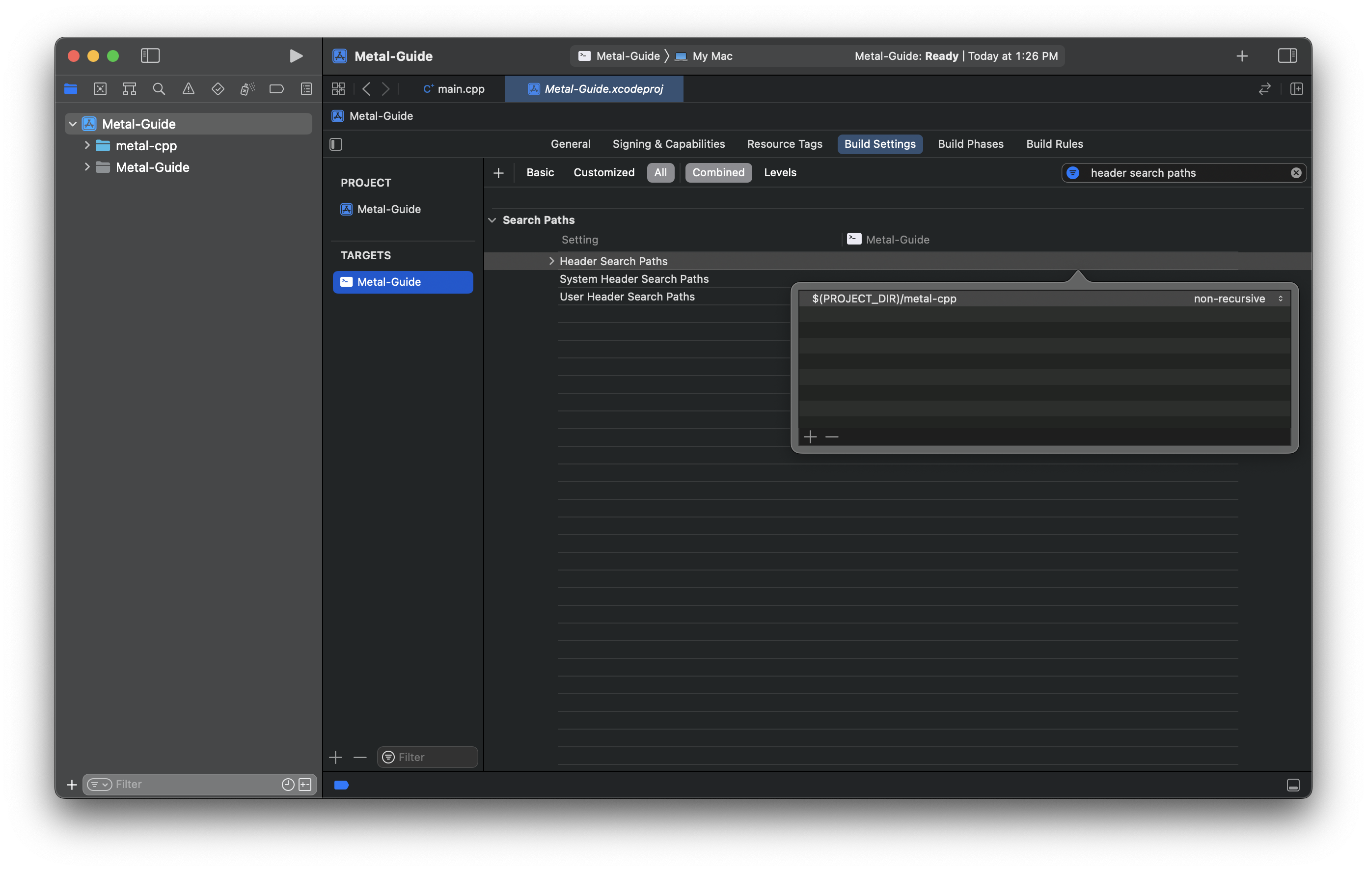This screenshot has width=1367, height=871.
Task: Toggle the left navigator sidebar
Action: point(150,55)
